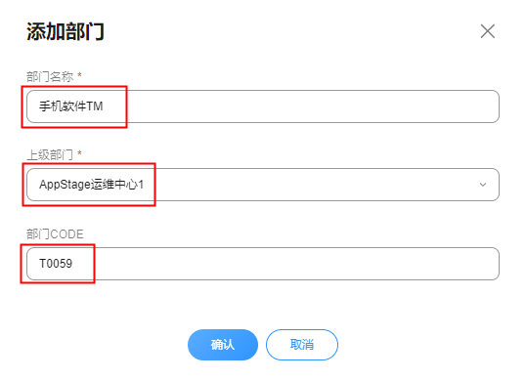Viewport: 526px width, 380px height.
Task: Open the AppStage运维中心1 combo box
Action: coord(263,185)
